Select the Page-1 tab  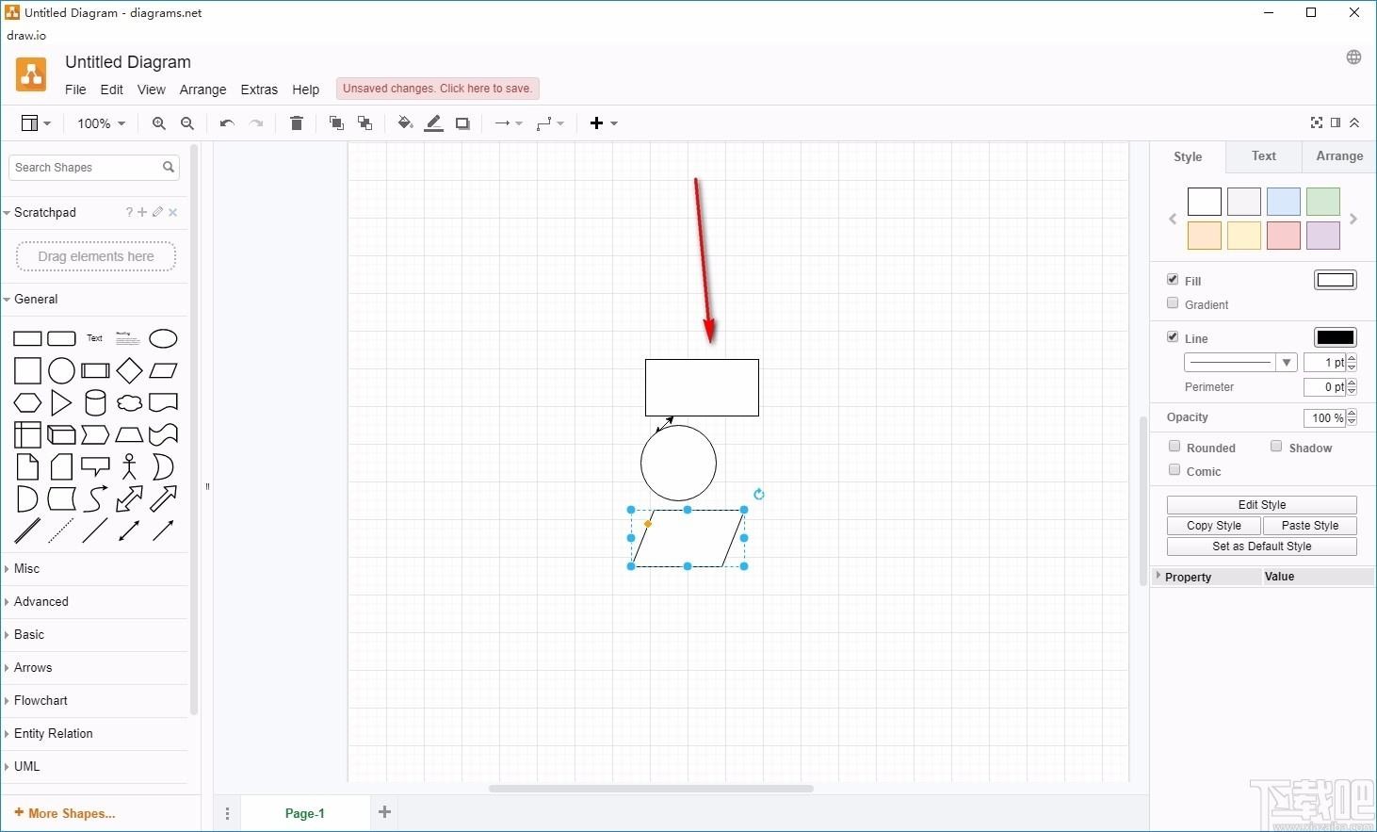tap(305, 813)
